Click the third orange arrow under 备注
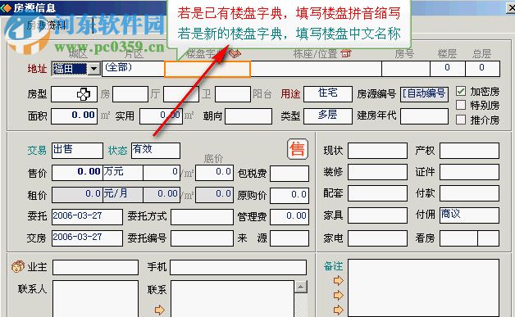 tap(338, 310)
